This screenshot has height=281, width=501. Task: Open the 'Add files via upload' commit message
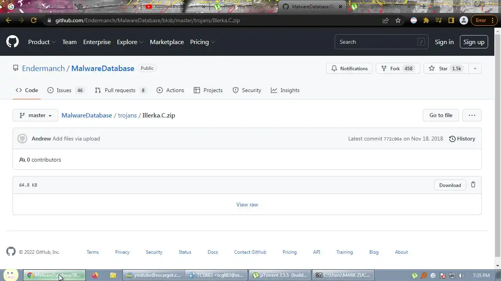pyautogui.click(x=76, y=139)
